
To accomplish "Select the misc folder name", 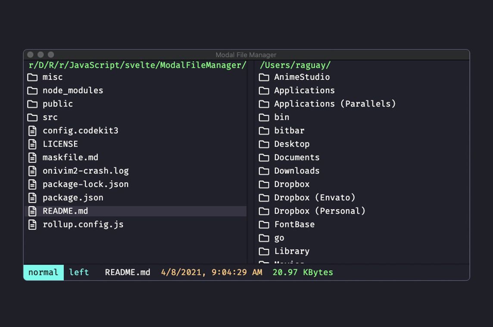I will pos(53,77).
